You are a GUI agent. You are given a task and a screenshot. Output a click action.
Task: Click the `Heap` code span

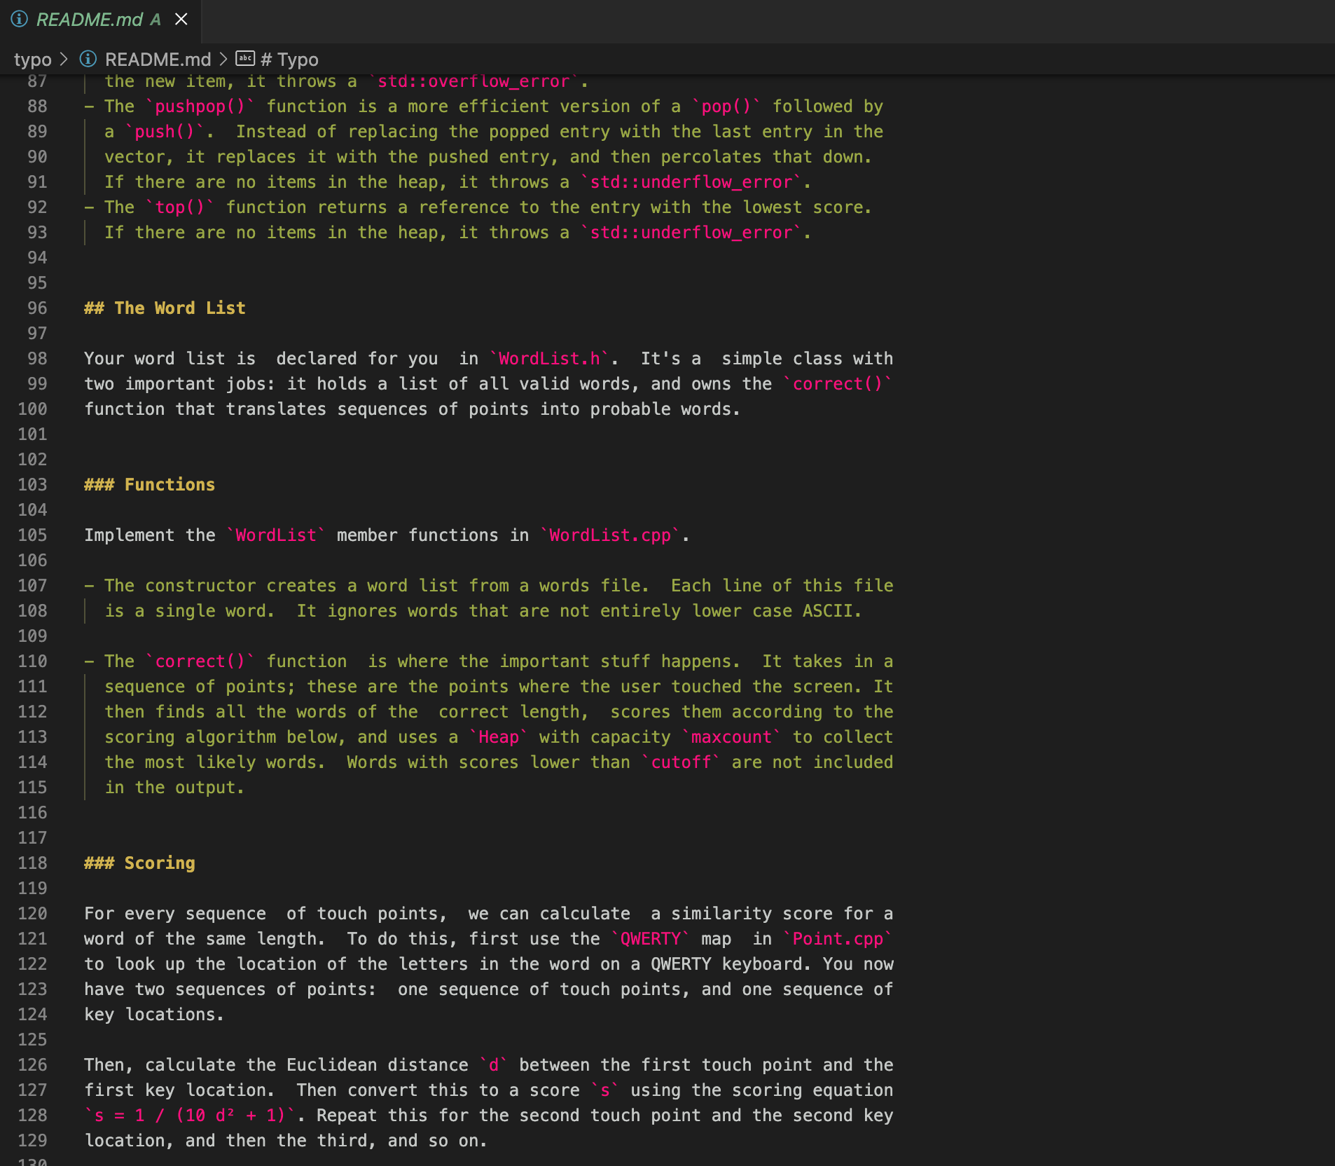[499, 737]
